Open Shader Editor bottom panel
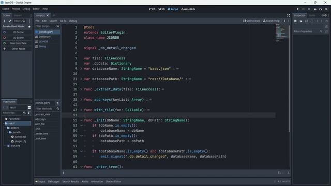This screenshot has width=331, height=186. pyautogui.click(x=113, y=181)
